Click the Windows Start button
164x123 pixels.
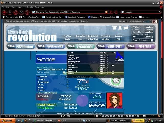point(7,120)
